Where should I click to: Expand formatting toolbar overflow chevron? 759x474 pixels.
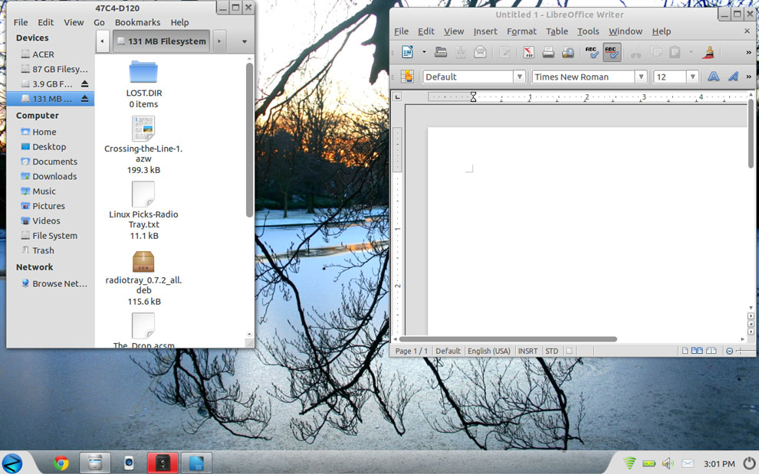click(748, 77)
